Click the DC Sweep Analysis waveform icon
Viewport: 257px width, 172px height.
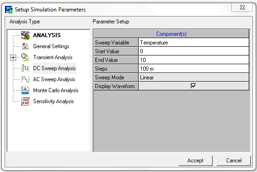[x=25, y=68]
